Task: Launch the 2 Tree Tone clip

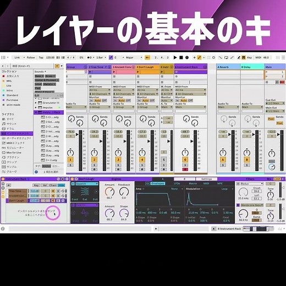Action: pos(90,72)
